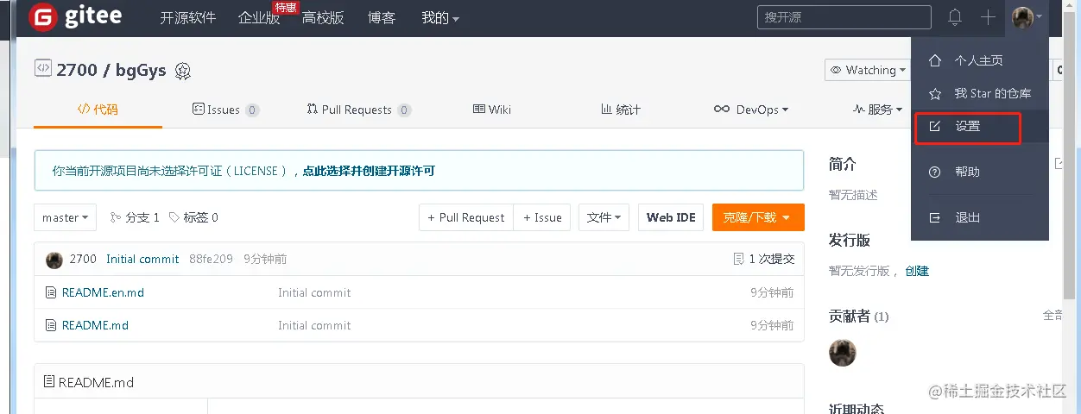Image resolution: width=1081 pixels, height=414 pixels.
Task: Click the repository badge icon beside bgGys
Action: 182,71
